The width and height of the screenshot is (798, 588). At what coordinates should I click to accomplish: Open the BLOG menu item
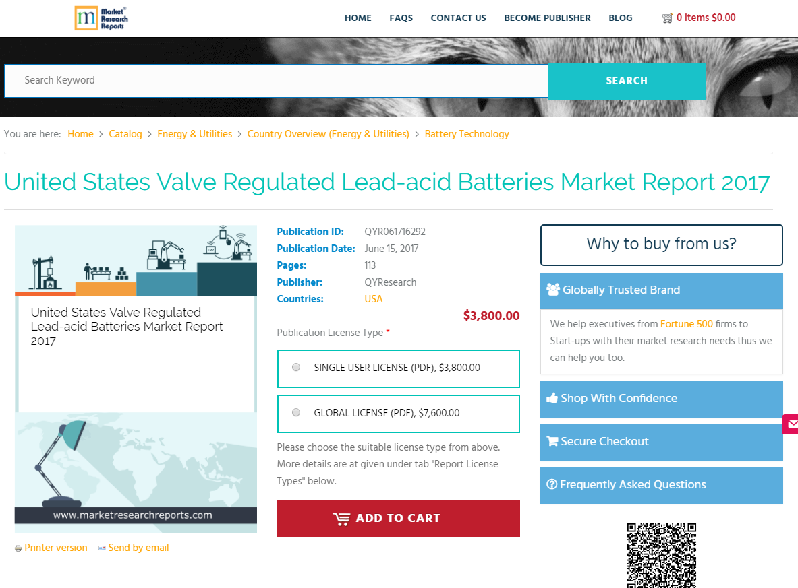621,18
